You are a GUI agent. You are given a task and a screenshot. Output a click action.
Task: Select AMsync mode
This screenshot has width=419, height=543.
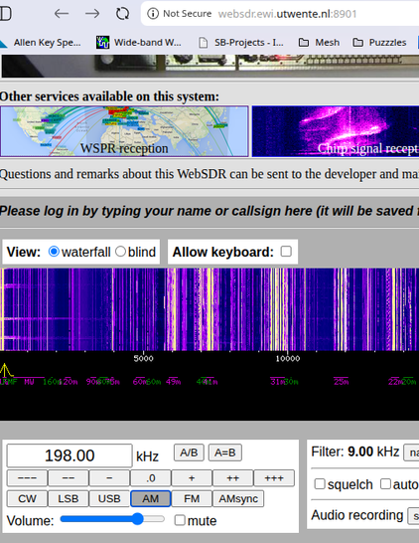(x=238, y=498)
